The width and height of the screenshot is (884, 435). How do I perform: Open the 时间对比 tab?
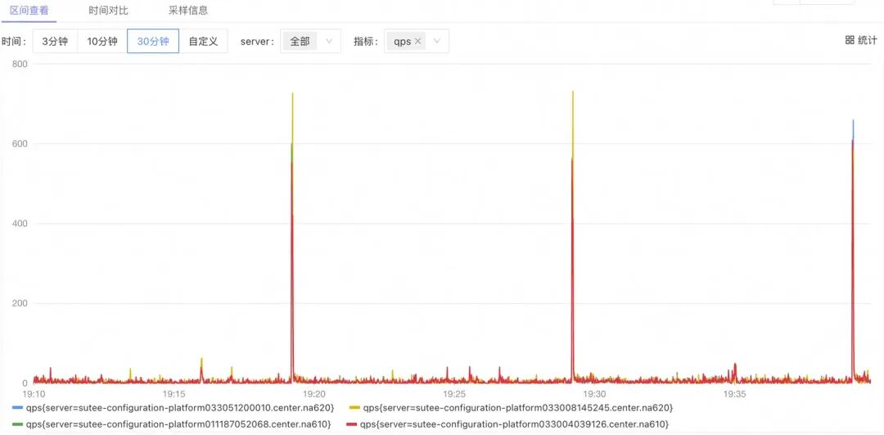click(108, 10)
